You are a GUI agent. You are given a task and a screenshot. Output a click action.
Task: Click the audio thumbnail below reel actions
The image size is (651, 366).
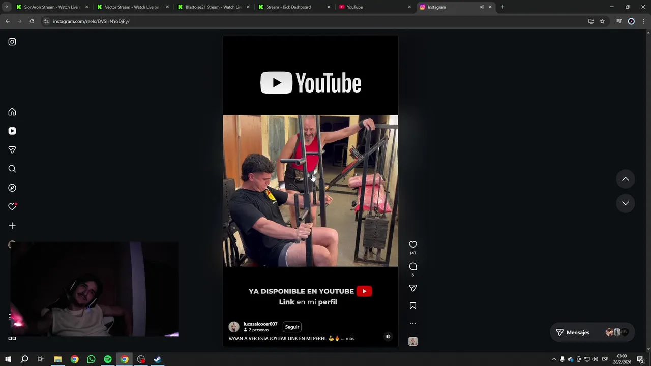click(413, 342)
